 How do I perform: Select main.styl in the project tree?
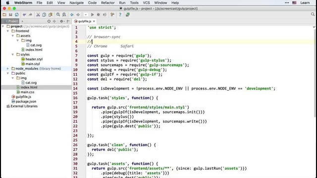(x=30, y=64)
